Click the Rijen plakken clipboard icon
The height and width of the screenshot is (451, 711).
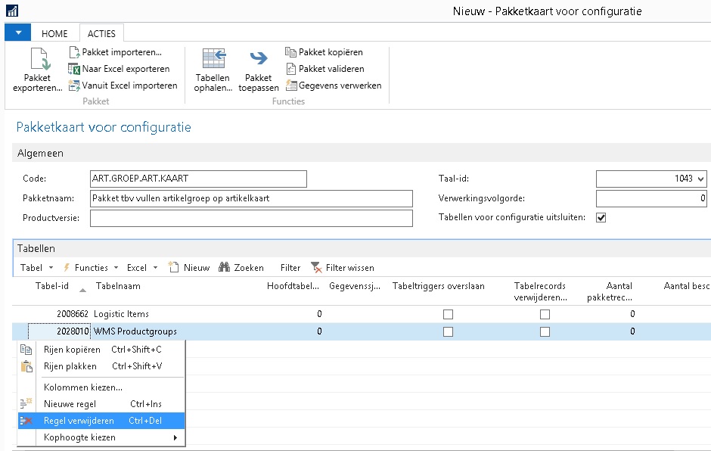[26, 366]
